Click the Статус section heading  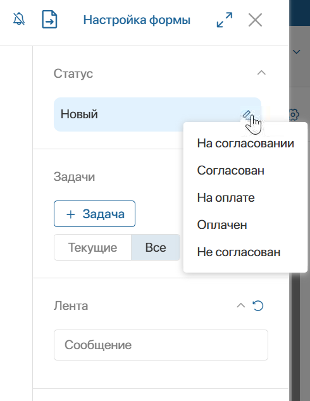coord(73,73)
